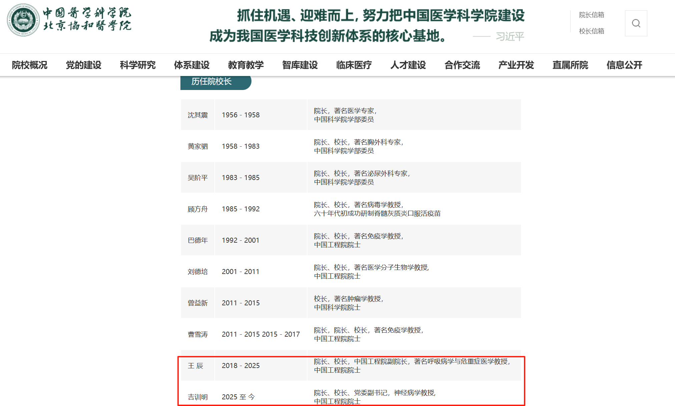Click the academy circular emblem logo

pyautogui.click(x=23, y=20)
